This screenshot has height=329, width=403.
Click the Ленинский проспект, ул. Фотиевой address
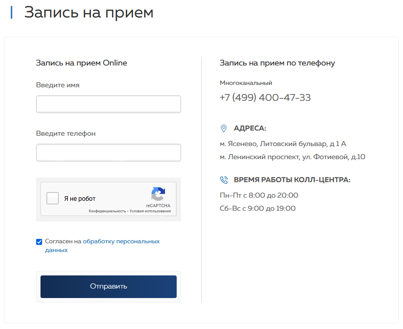(292, 157)
